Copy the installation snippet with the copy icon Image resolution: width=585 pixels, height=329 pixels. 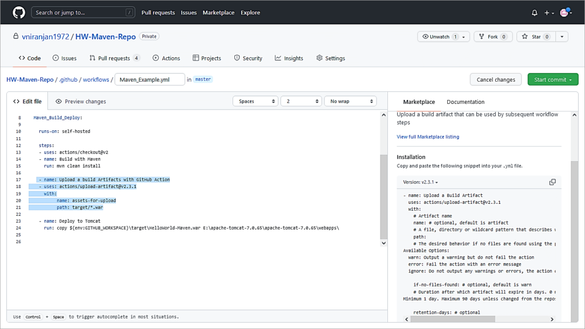point(552,182)
